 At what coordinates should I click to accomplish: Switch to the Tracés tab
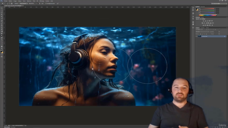[x=207, y=28]
